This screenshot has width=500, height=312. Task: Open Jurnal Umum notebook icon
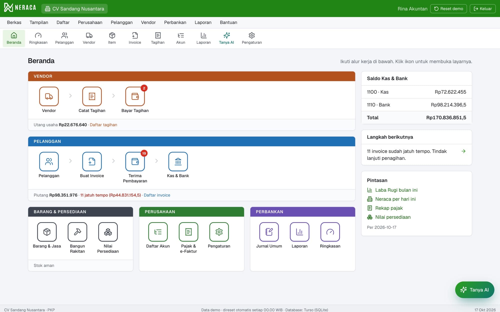tap(269, 232)
